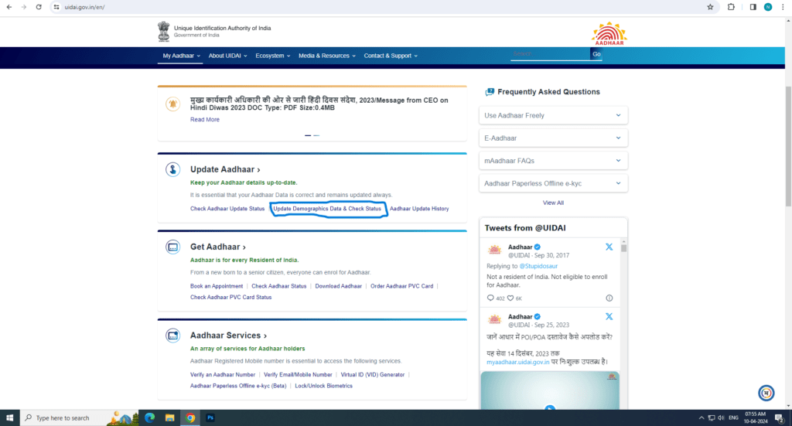792x426 pixels.
Task: Open Virtual ID (VID) Generator link
Action: point(372,374)
